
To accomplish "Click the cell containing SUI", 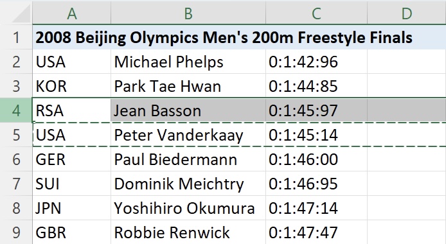I will (72, 184).
